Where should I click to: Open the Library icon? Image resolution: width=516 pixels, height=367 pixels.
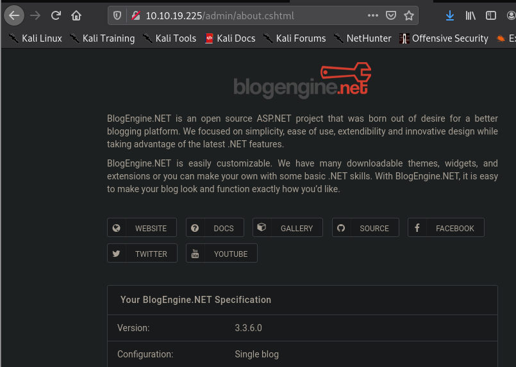tap(470, 15)
